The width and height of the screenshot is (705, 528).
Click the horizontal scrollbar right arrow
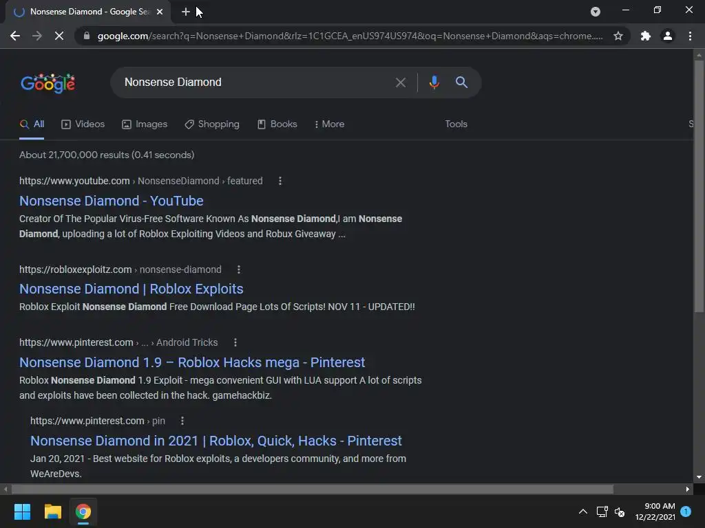pos(688,489)
